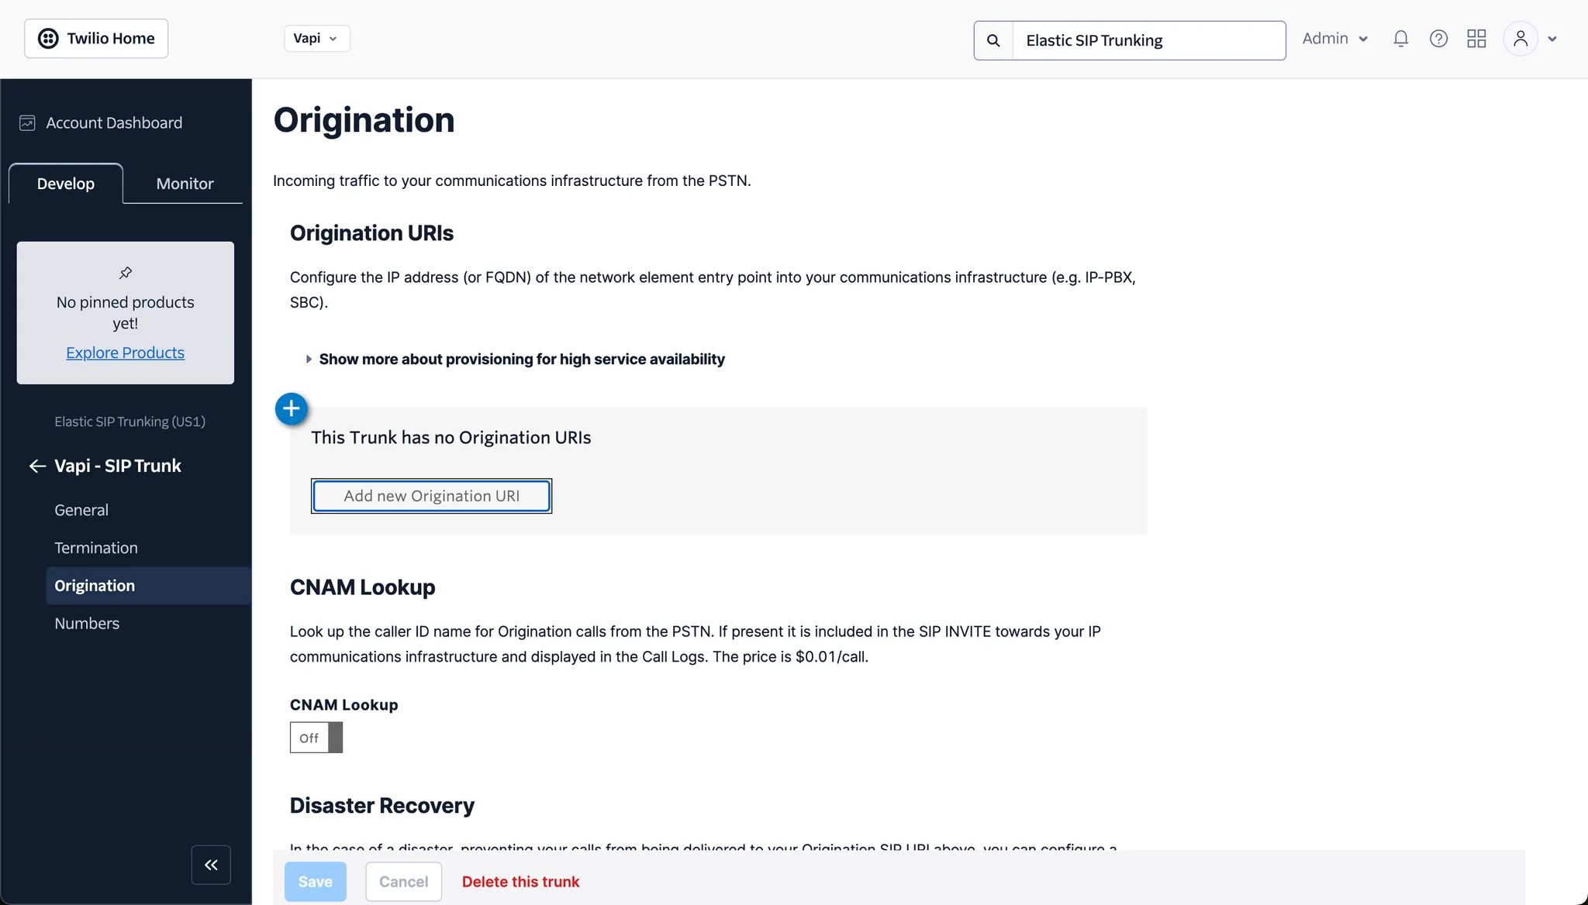Screen dimensions: 1588x905
Task: Open the Vapi account dropdown
Action: 316,37
